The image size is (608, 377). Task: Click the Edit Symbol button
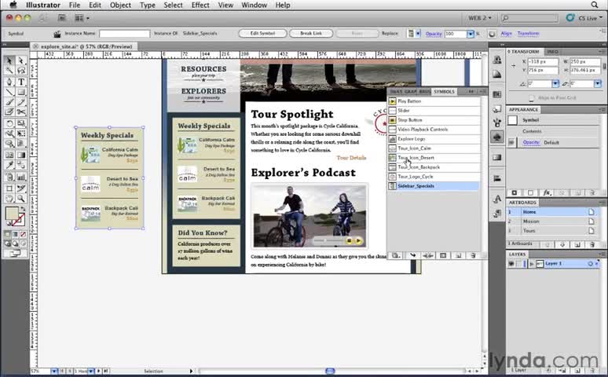point(262,33)
